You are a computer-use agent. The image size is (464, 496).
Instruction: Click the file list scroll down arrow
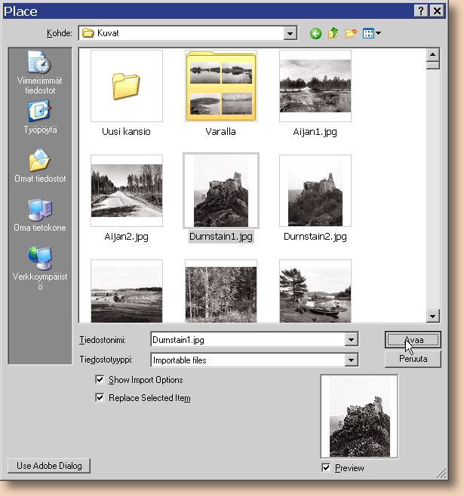pyautogui.click(x=432, y=316)
